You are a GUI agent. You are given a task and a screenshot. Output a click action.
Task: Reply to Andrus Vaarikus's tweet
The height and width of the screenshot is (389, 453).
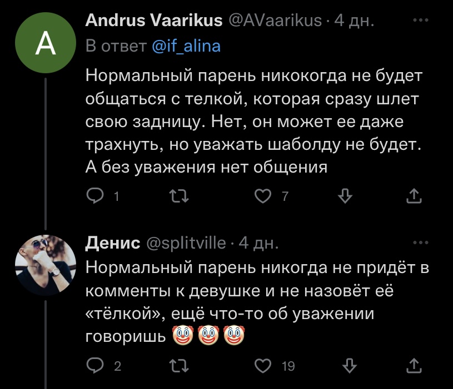(96, 195)
